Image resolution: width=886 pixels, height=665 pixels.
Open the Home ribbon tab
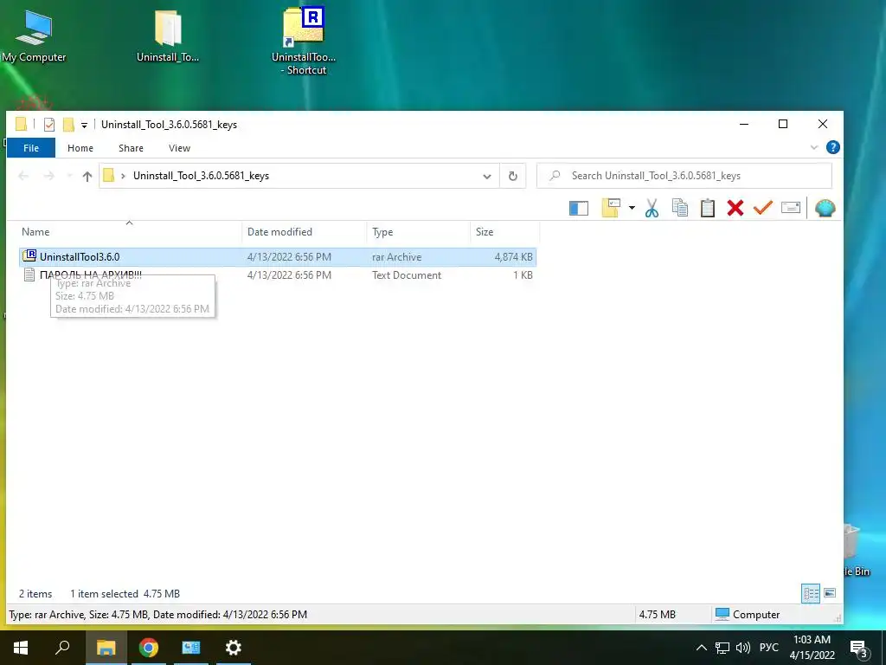(x=80, y=148)
